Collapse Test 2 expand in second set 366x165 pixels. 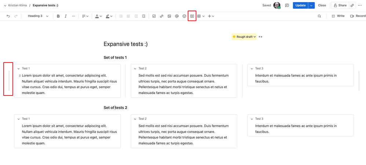(x=135, y=119)
